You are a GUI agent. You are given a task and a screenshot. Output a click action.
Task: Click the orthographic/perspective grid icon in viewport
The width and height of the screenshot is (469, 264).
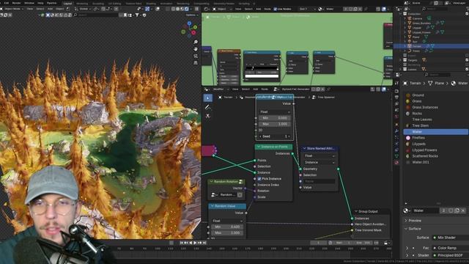pos(196,63)
